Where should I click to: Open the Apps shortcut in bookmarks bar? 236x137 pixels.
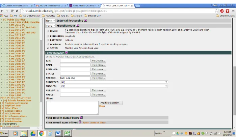coord(4,16)
